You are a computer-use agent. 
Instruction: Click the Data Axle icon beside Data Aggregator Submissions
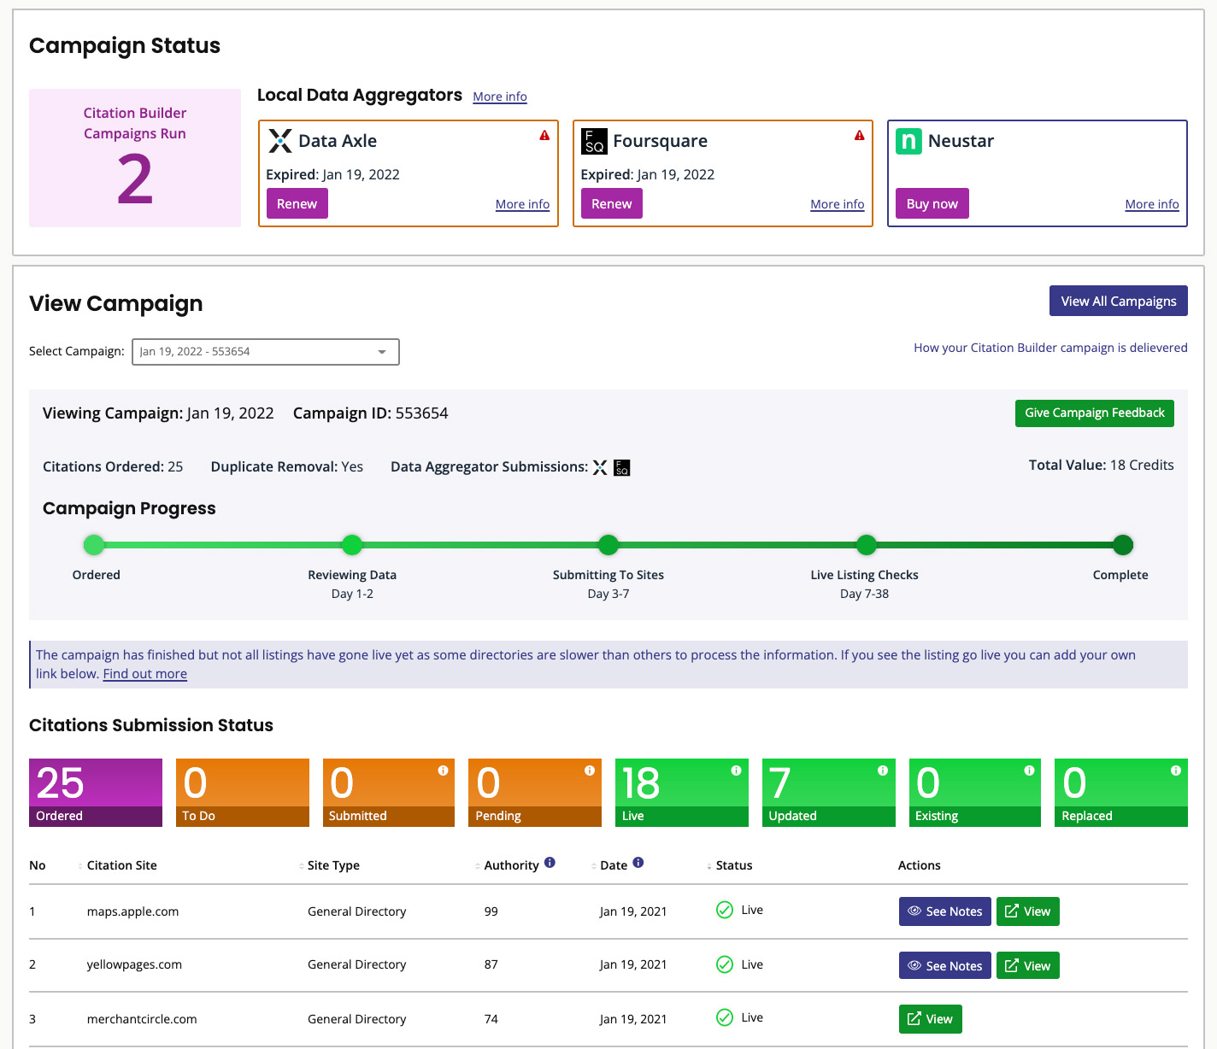tap(601, 466)
